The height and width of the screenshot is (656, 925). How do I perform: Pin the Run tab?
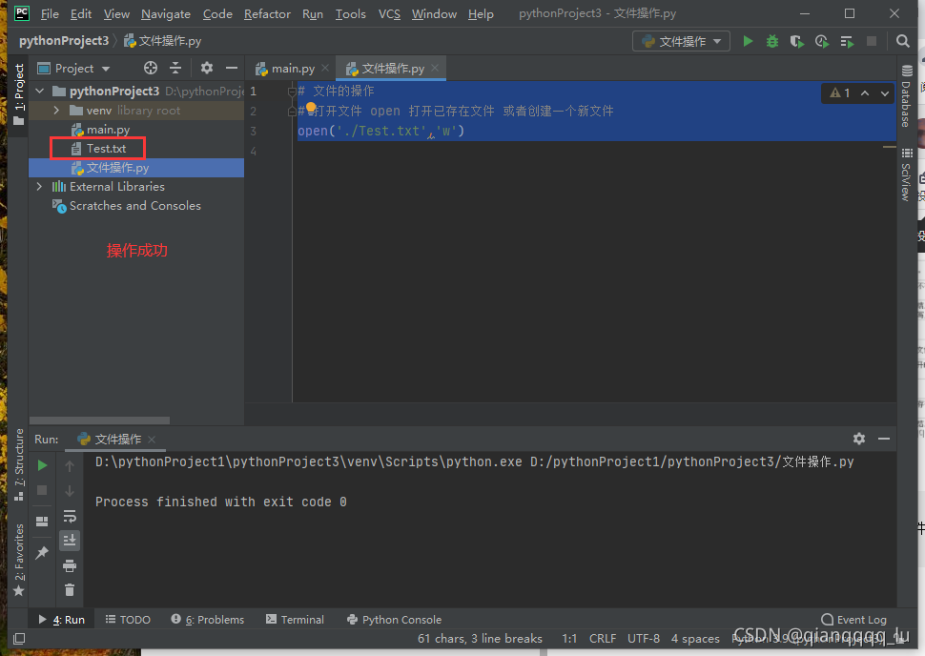pyautogui.click(x=42, y=553)
